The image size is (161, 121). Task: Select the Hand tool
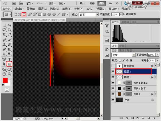(x=4, y=74)
